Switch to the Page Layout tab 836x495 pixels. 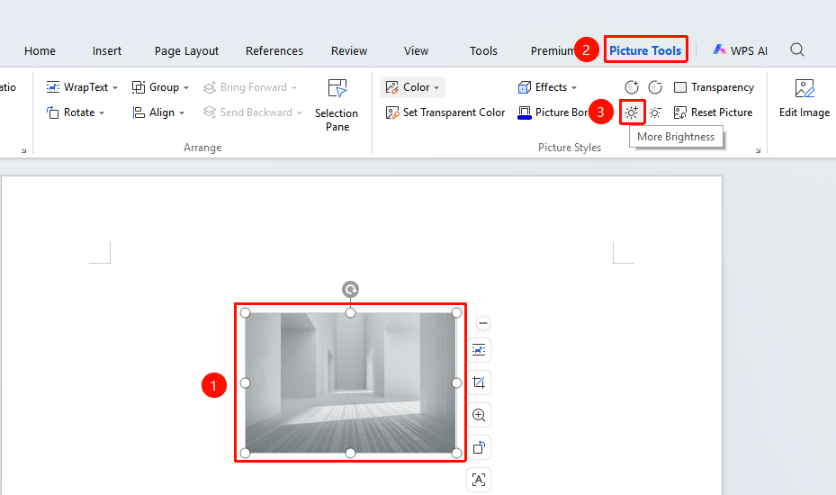click(186, 50)
